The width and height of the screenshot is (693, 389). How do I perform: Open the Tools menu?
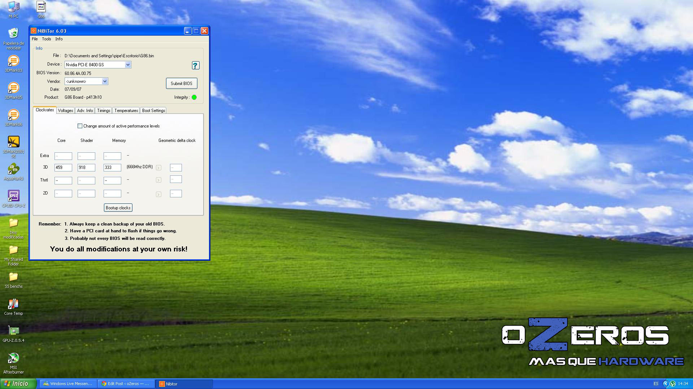[47, 39]
